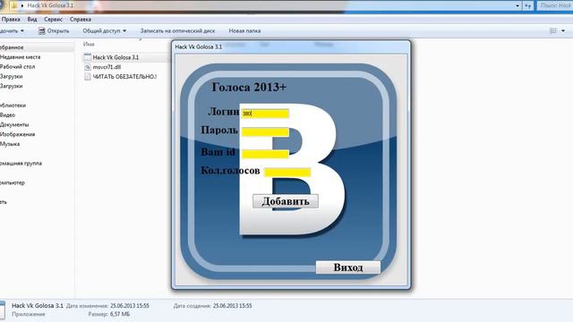Click the Открыть toolbar icon
The height and width of the screenshot is (322, 573).
42,31
